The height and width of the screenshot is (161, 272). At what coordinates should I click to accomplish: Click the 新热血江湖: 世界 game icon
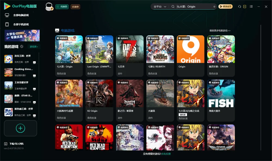tap(8, 112)
